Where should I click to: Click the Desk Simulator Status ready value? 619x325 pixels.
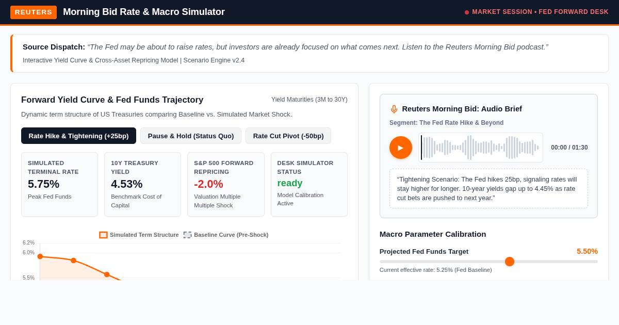pyautogui.click(x=290, y=183)
